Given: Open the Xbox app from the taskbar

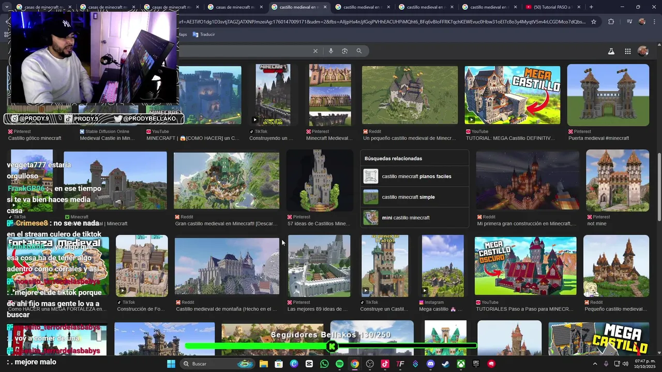Looking at the screenshot, I should coord(461,364).
